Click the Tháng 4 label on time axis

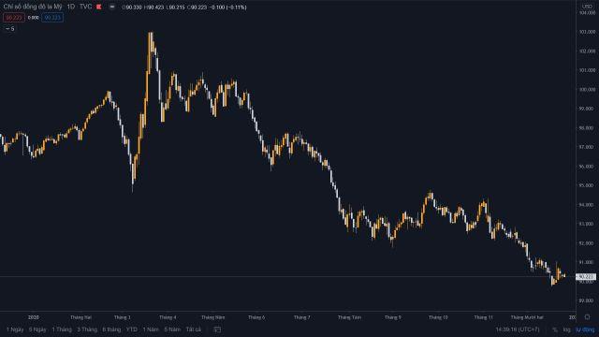168,317
